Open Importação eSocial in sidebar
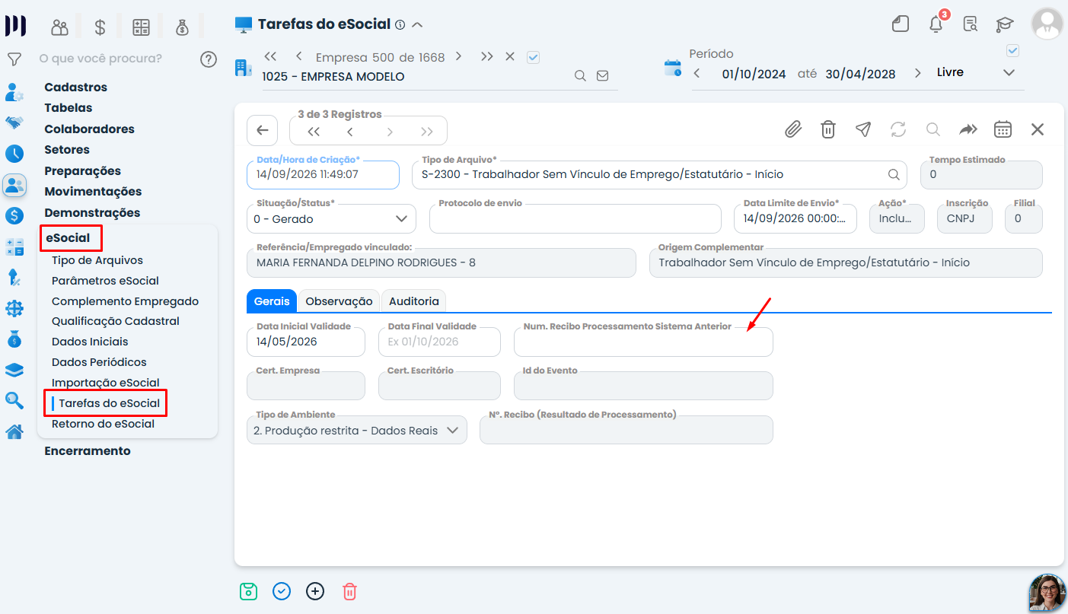Image resolution: width=1068 pixels, height=614 pixels. click(105, 383)
